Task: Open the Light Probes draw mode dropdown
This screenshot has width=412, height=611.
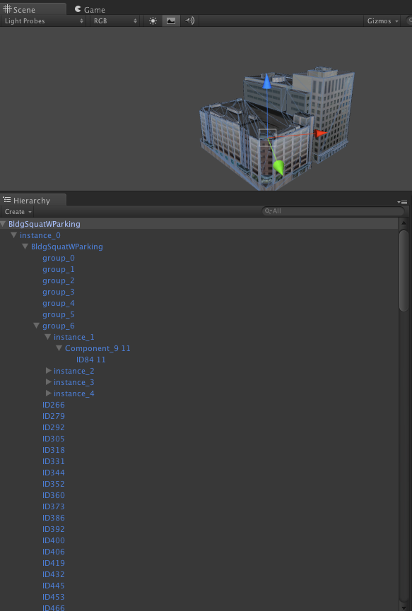Action: (43, 21)
